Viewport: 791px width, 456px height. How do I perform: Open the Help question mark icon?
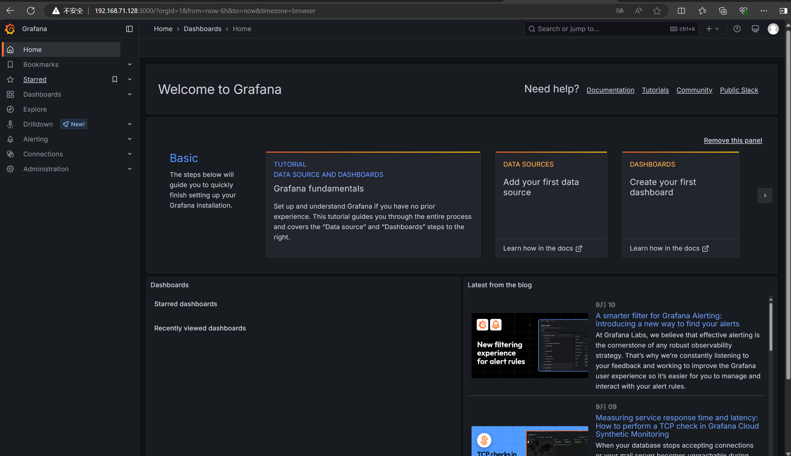737,29
